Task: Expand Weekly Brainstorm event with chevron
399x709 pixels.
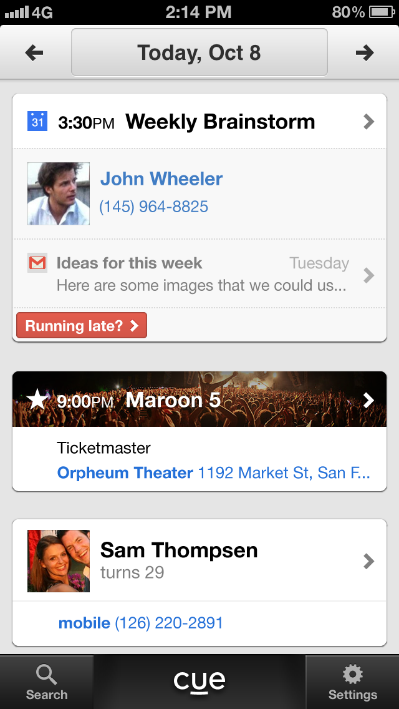Action: (x=368, y=121)
